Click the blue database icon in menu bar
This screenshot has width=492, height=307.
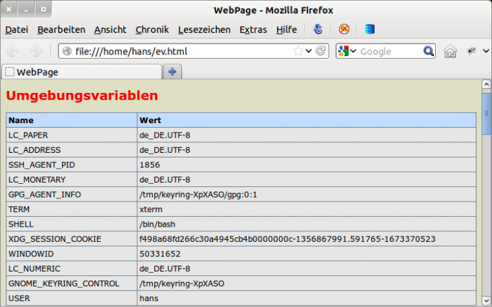pos(369,30)
